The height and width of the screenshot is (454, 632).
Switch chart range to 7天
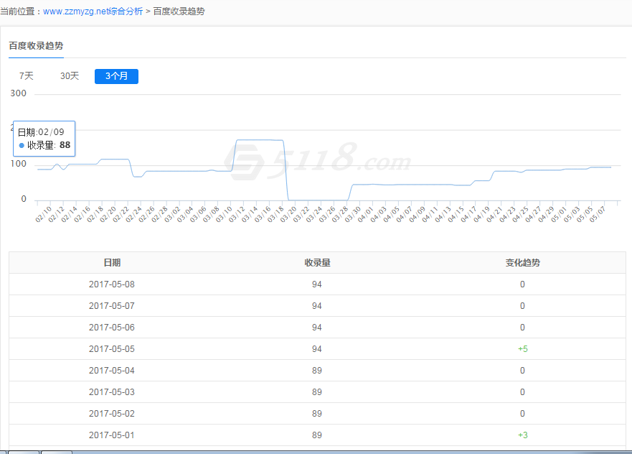(x=27, y=76)
